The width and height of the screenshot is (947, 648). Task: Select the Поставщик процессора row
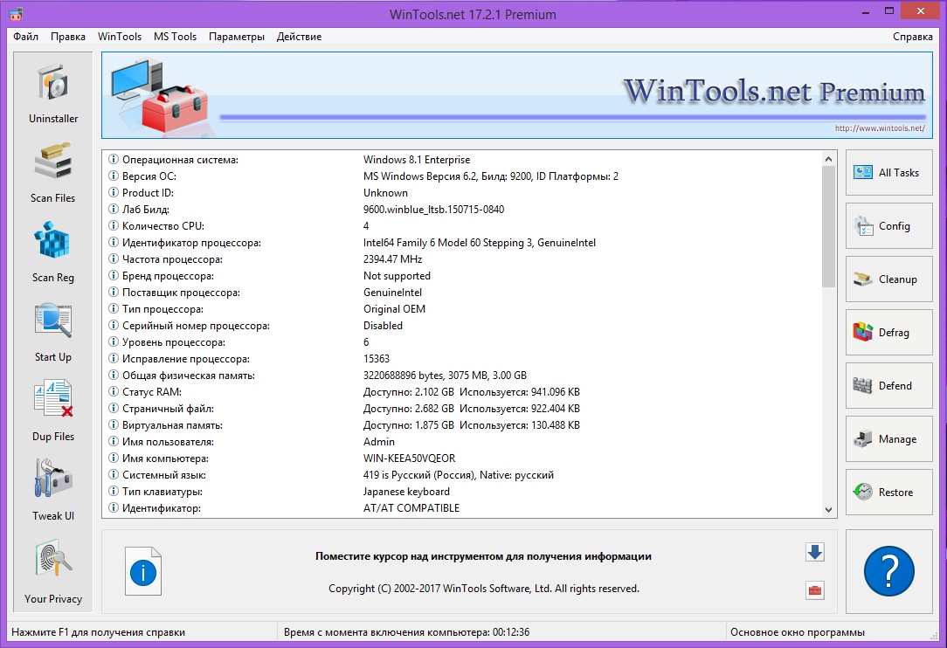[462, 293]
